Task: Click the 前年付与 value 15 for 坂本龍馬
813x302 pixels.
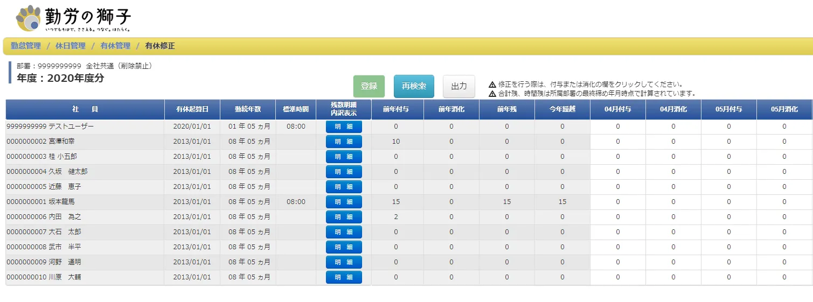Action: coord(396,202)
